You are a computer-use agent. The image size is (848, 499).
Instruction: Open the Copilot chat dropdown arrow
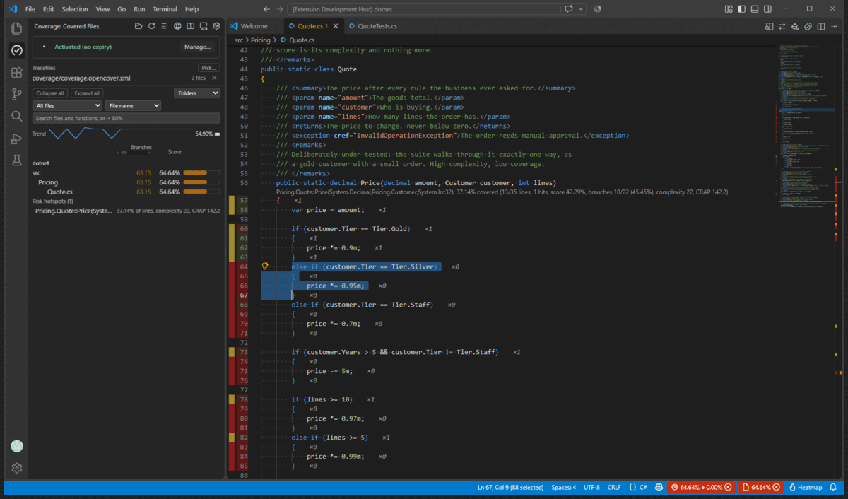[582, 9]
